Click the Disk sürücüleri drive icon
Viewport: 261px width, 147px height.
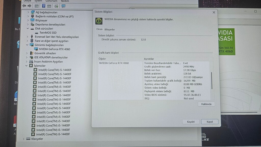[32, 29]
